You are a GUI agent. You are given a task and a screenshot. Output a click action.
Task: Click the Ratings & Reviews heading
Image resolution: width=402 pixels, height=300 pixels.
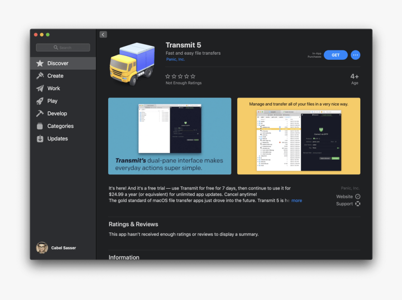(x=133, y=224)
